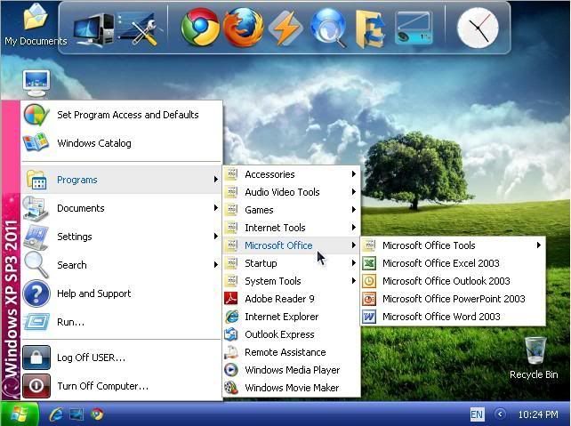571x426 pixels.
Task: Expand Accessories submenu arrow
Action: coord(353,174)
